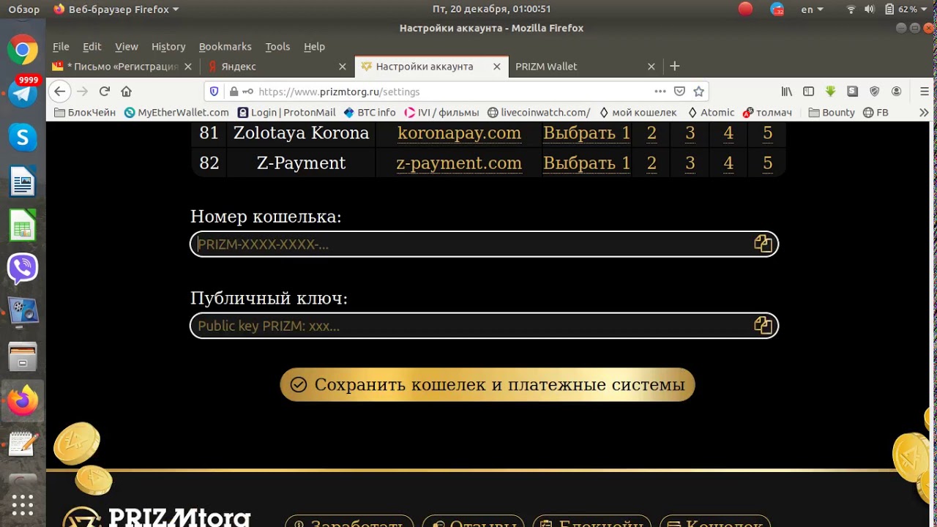This screenshot has width=937, height=527.
Task: Open the Edit menu
Action: click(x=92, y=46)
